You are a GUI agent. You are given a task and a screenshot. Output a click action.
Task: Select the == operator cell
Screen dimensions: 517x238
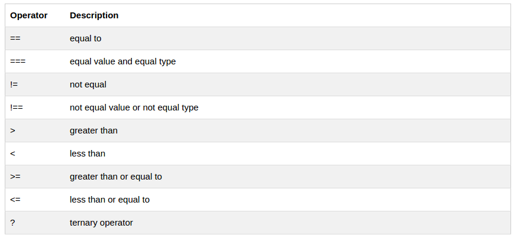[16, 38]
